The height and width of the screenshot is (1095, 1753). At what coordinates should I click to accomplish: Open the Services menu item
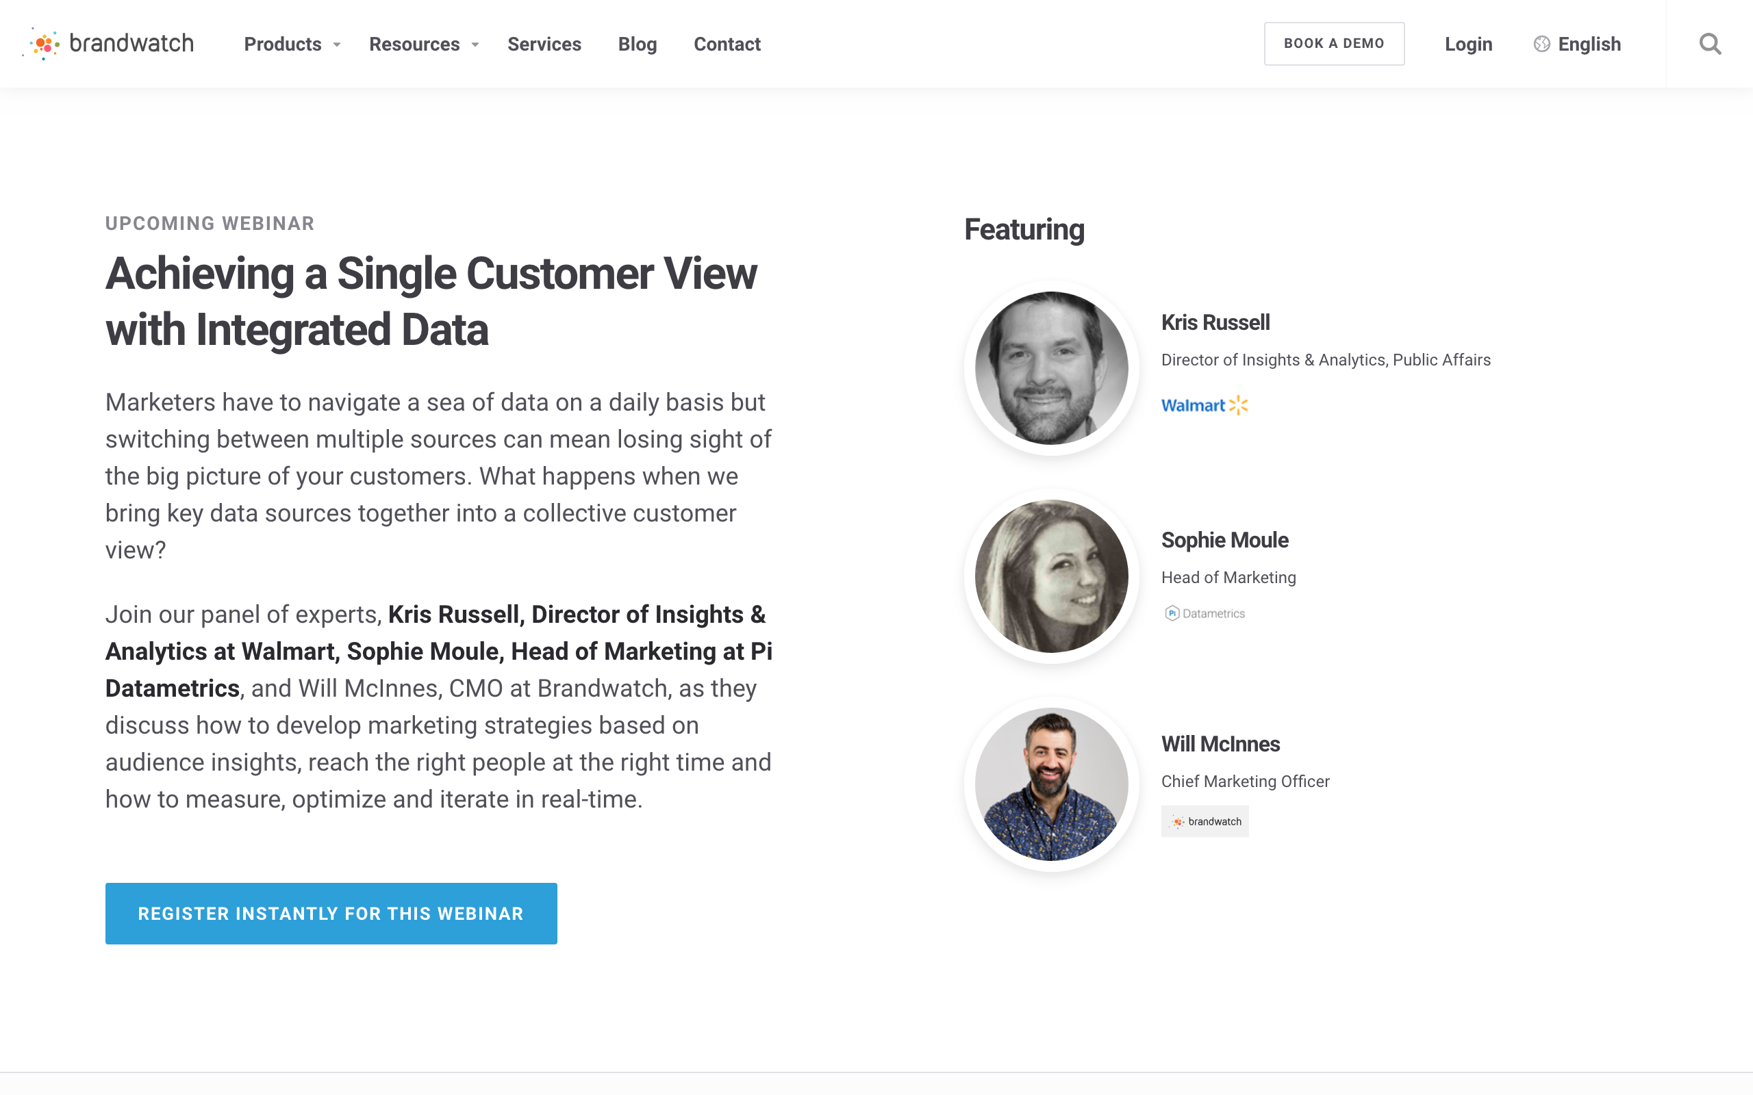pos(544,44)
